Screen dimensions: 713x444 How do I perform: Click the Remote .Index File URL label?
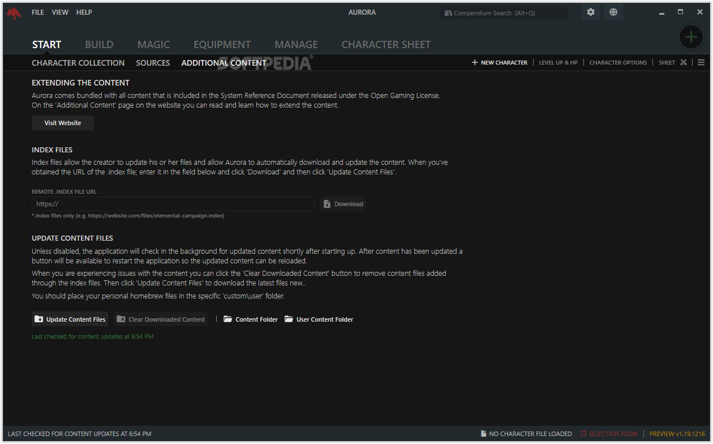pos(64,192)
